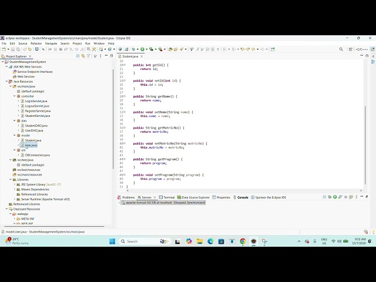Screen dimensions: 376x282
Task: Open Google Chrome from the taskbar
Action: (x=243, y=241)
